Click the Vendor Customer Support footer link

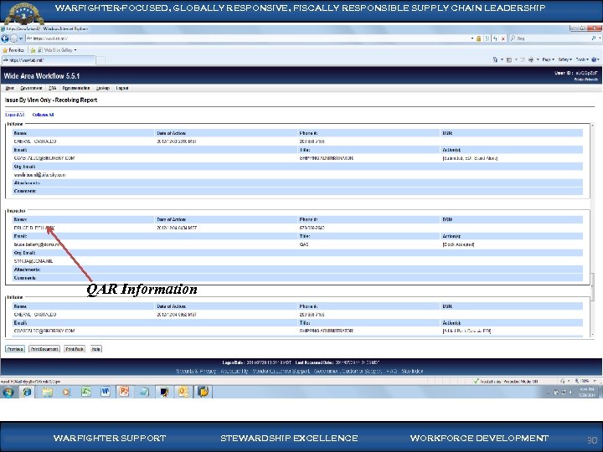[x=281, y=372]
